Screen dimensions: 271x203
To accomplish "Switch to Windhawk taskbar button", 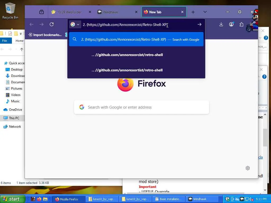I will [202, 199].
